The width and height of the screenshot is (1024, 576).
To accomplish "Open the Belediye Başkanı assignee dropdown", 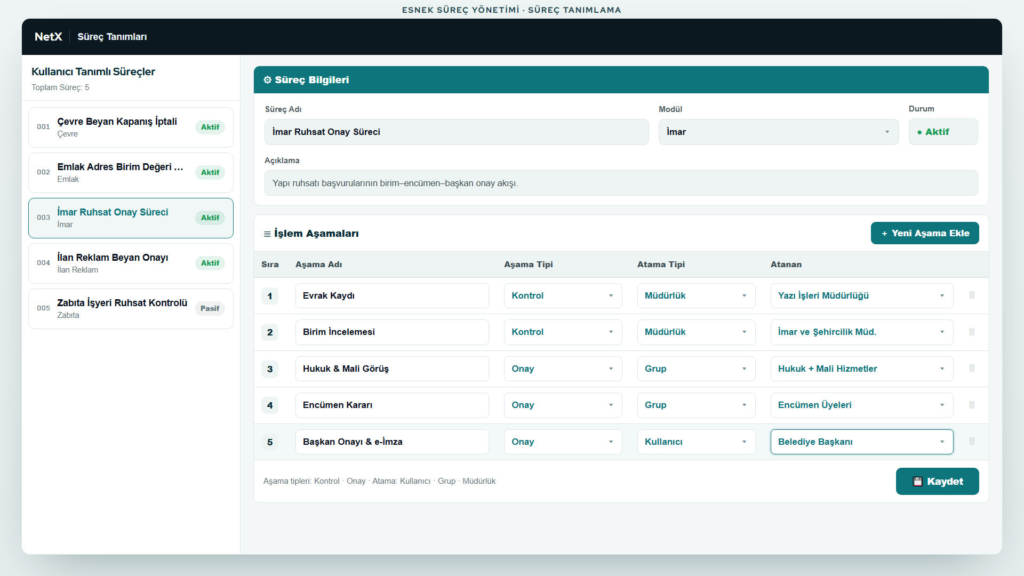I will pyautogui.click(x=862, y=442).
